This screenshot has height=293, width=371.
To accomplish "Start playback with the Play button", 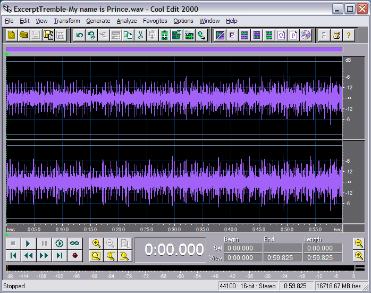I will point(28,244).
